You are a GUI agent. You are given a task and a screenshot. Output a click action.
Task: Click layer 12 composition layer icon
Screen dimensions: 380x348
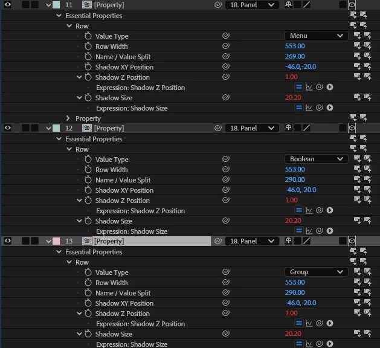(87, 127)
